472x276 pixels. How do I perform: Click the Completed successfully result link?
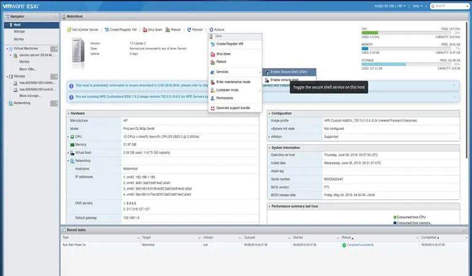[x=360, y=245]
